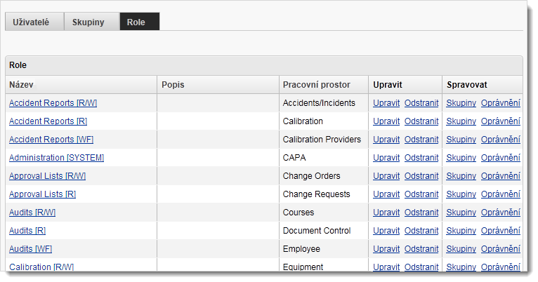
Task: Click Pracovní prostor column header
Action: (316, 85)
